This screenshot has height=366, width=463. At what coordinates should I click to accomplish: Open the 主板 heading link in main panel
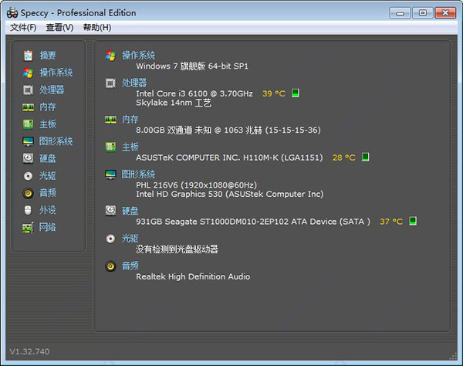click(x=130, y=147)
